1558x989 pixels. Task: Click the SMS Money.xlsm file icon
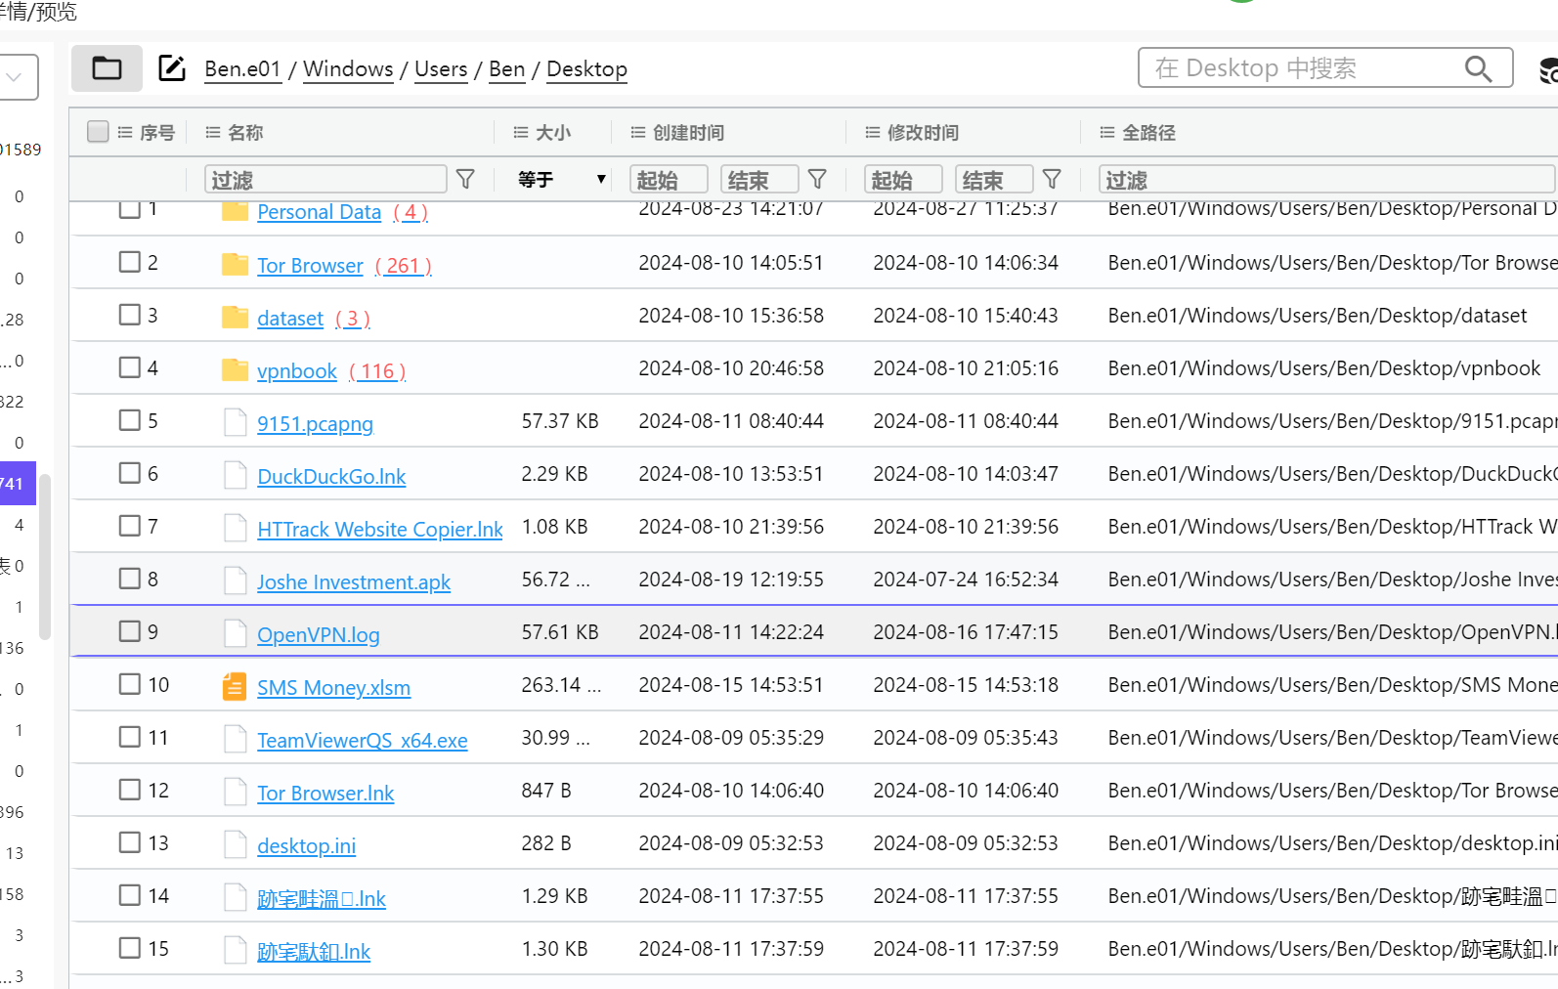[235, 686]
